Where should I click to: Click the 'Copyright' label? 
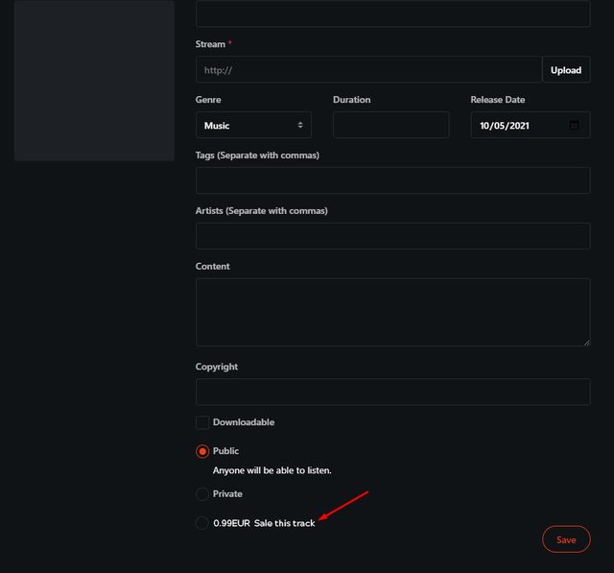pyautogui.click(x=217, y=367)
